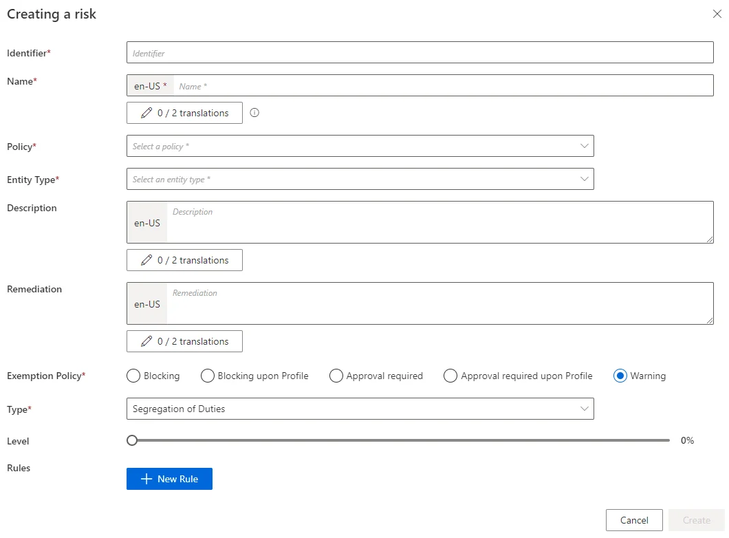Focus the Identifier text field

point(420,52)
